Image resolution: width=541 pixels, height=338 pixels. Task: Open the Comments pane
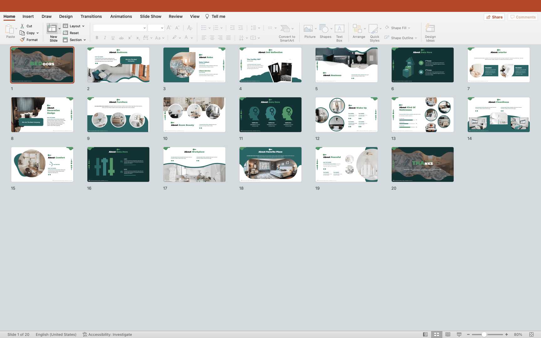click(523, 17)
